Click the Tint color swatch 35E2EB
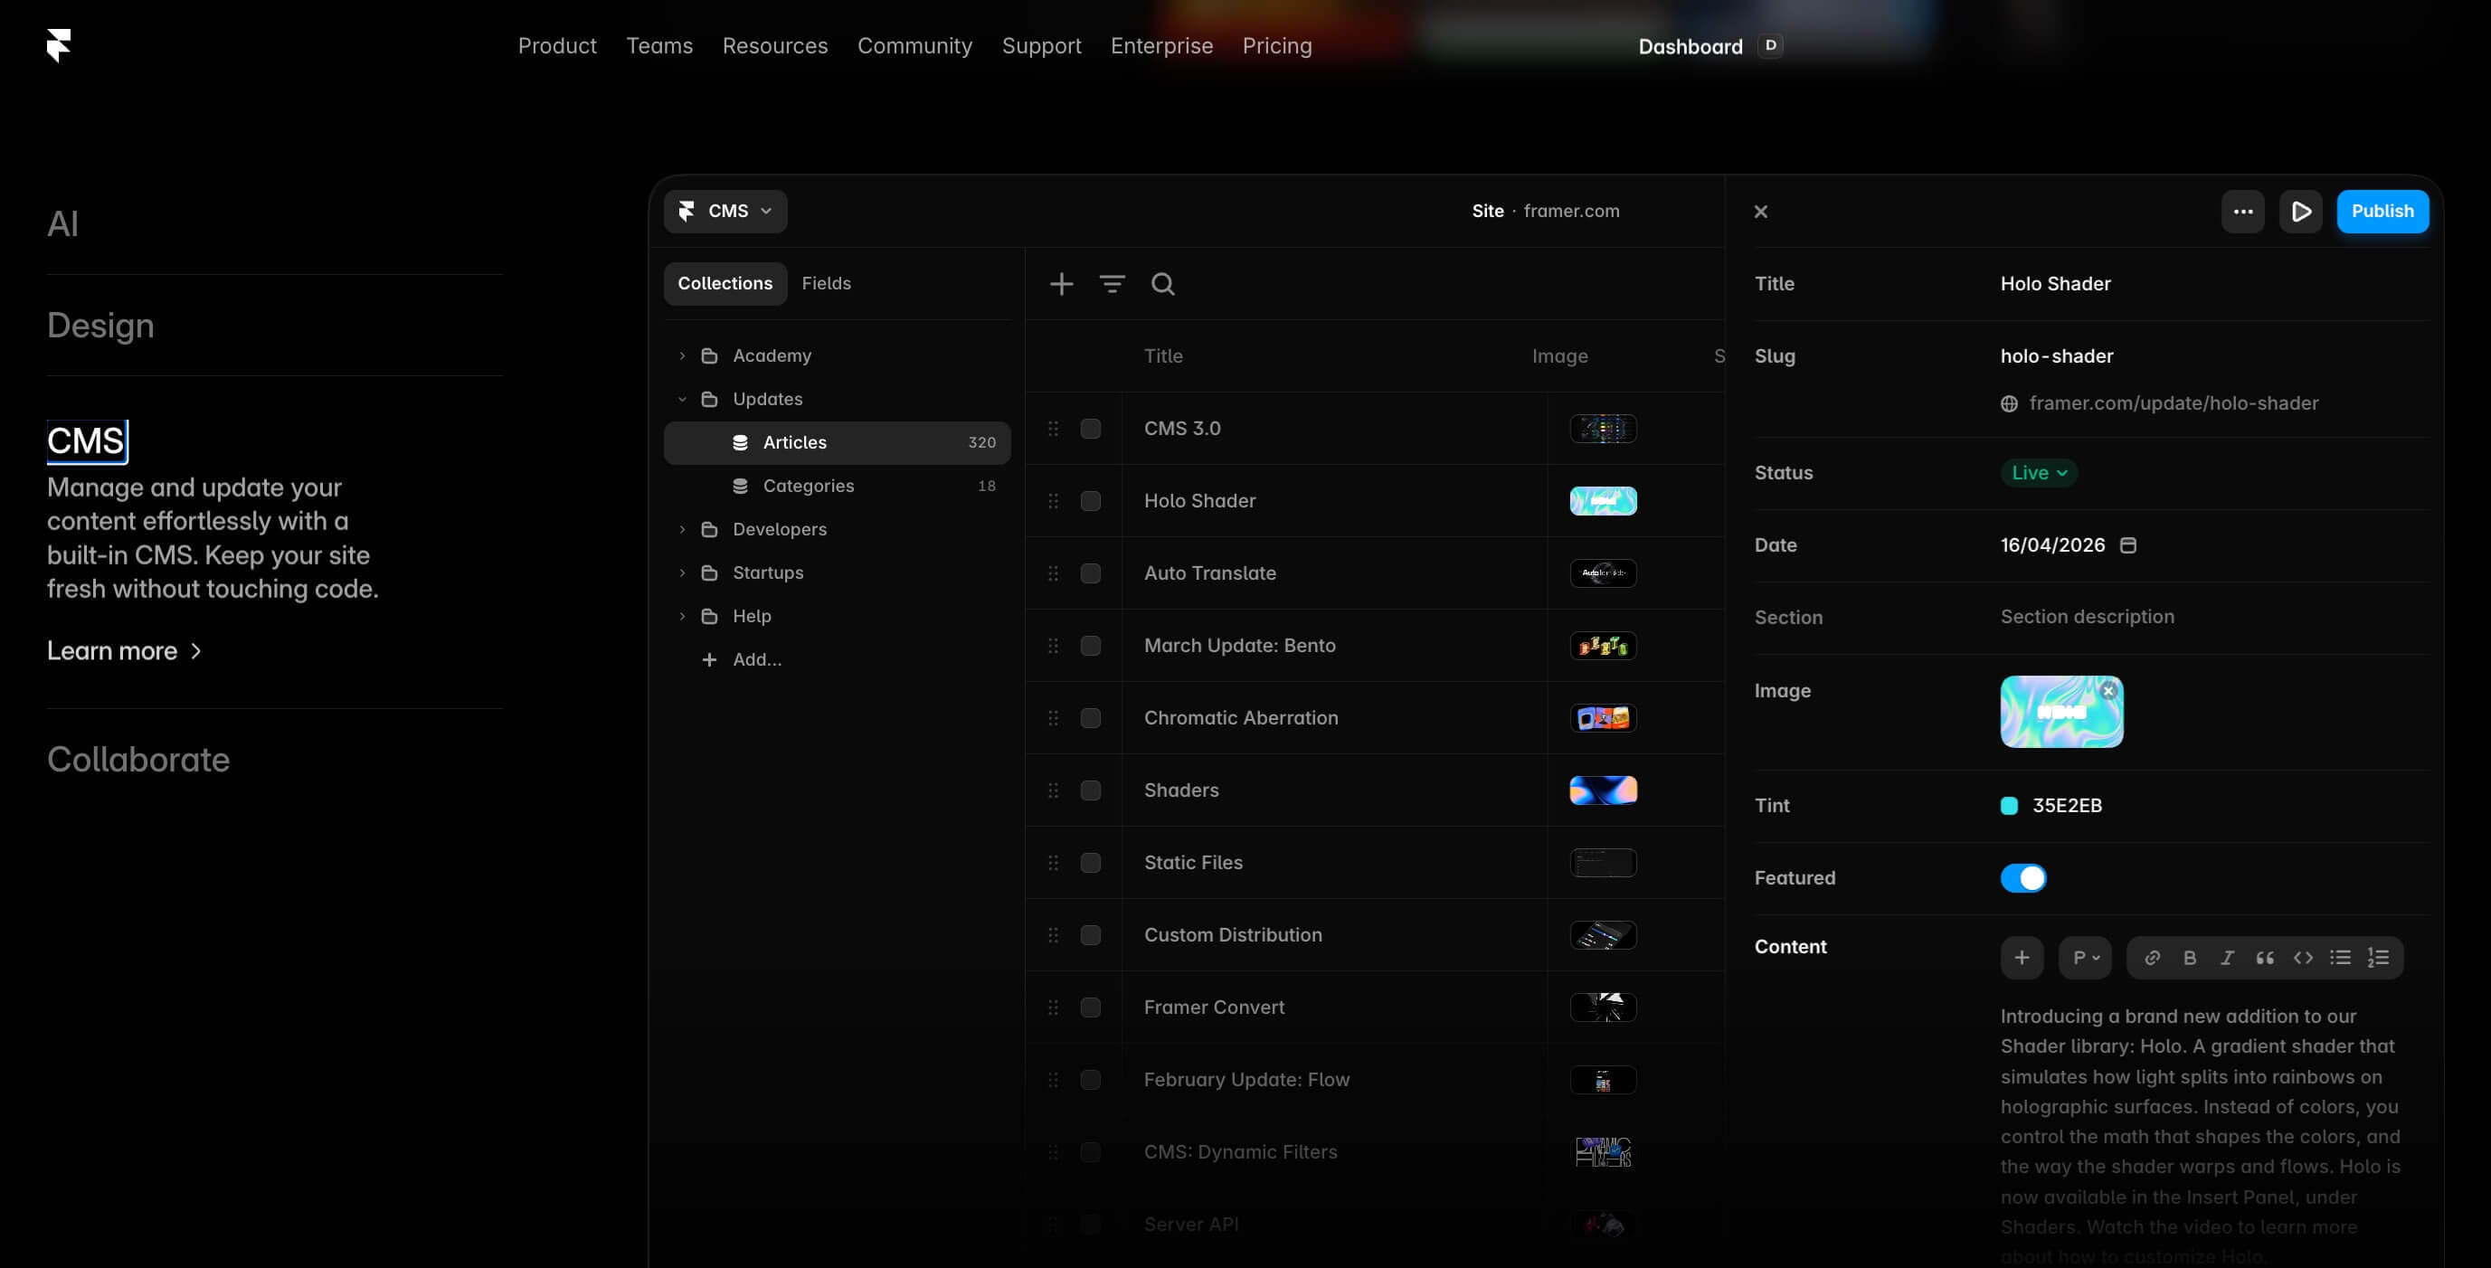The height and width of the screenshot is (1268, 2491). click(x=2009, y=806)
